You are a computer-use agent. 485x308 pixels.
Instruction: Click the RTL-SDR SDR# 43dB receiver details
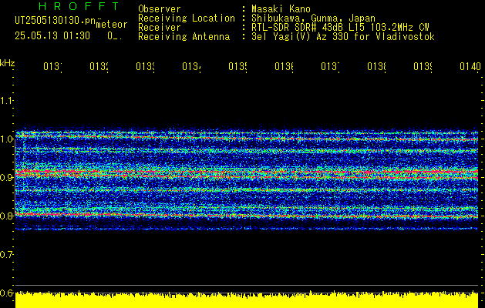[340, 28]
